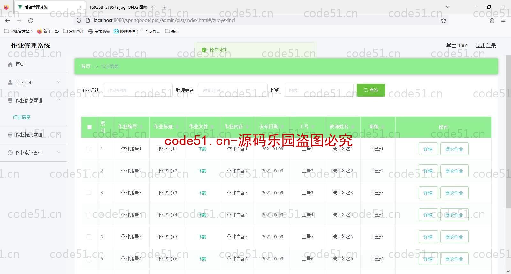Open the extensions icon in toolbar

492,20
